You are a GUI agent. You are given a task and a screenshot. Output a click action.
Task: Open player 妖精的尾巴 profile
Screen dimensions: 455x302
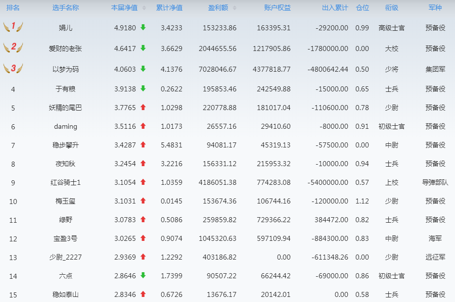(x=66, y=108)
